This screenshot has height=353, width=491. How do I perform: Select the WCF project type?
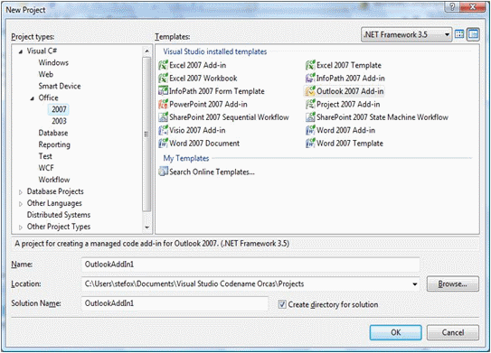(46, 168)
